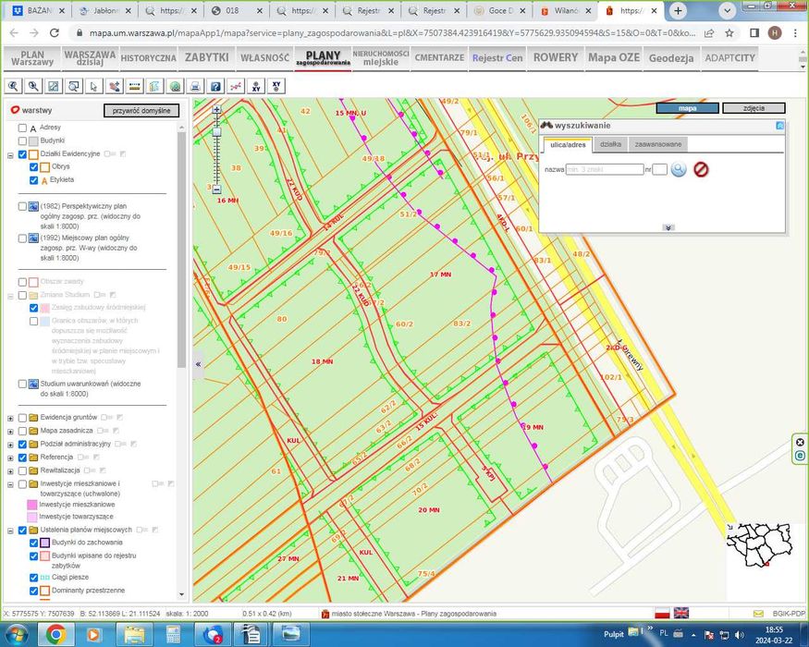This screenshot has height=647, width=809.
Task: Click the map zoom level slider handle
Action: pos(216,132)
